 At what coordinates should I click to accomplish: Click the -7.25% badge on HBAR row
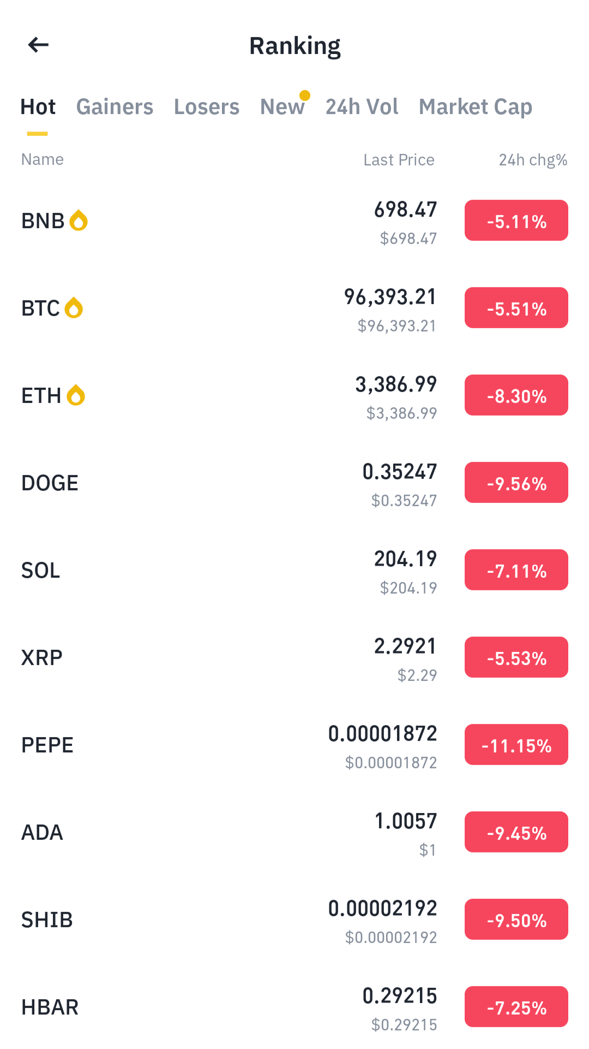pyautogui.click(x=516, y=1007)
